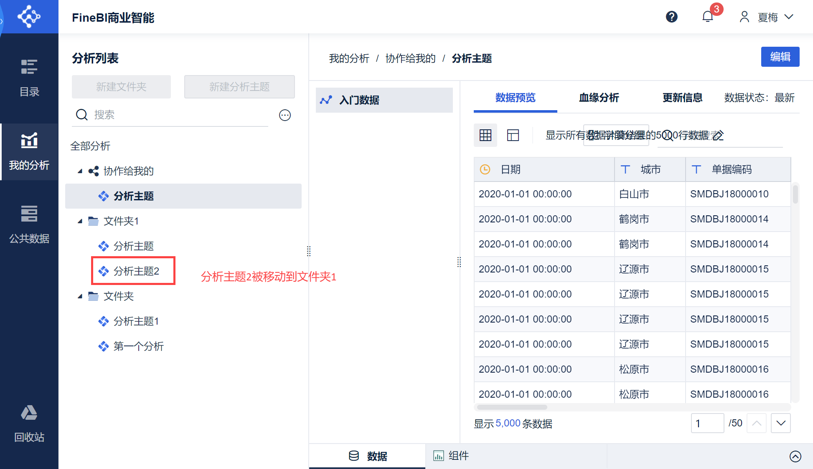Select 分析主题2 in the tree list
Screen dimensions: 813x469
[136, 271]
